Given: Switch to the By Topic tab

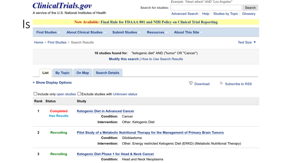Looking at the screenshot, I should point(62,73).
